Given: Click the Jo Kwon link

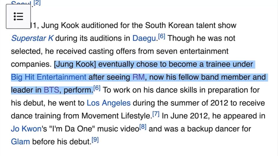Looking at the screenshot, I should [26, 129].
